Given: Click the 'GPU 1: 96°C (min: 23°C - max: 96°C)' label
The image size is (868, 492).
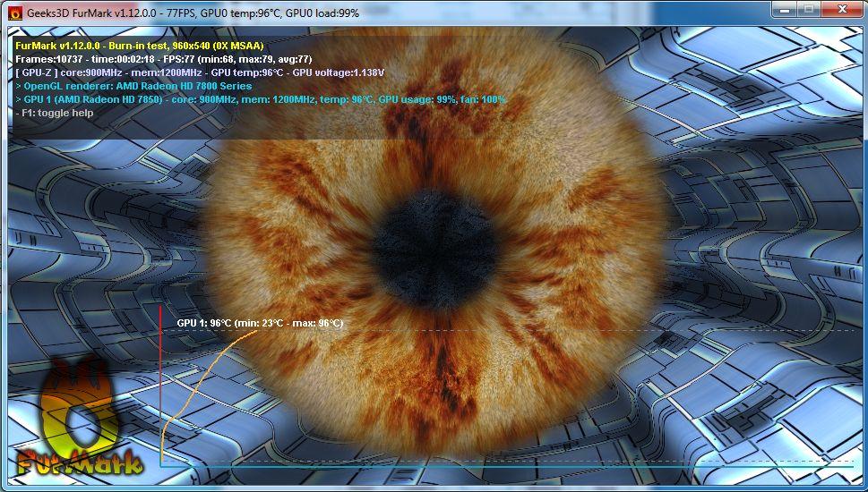Looking at the screenshot, I should [260, 323].
